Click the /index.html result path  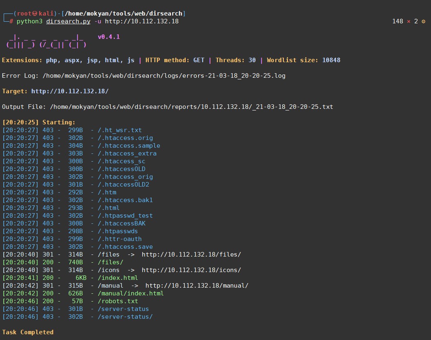click(x=118, y=278)
